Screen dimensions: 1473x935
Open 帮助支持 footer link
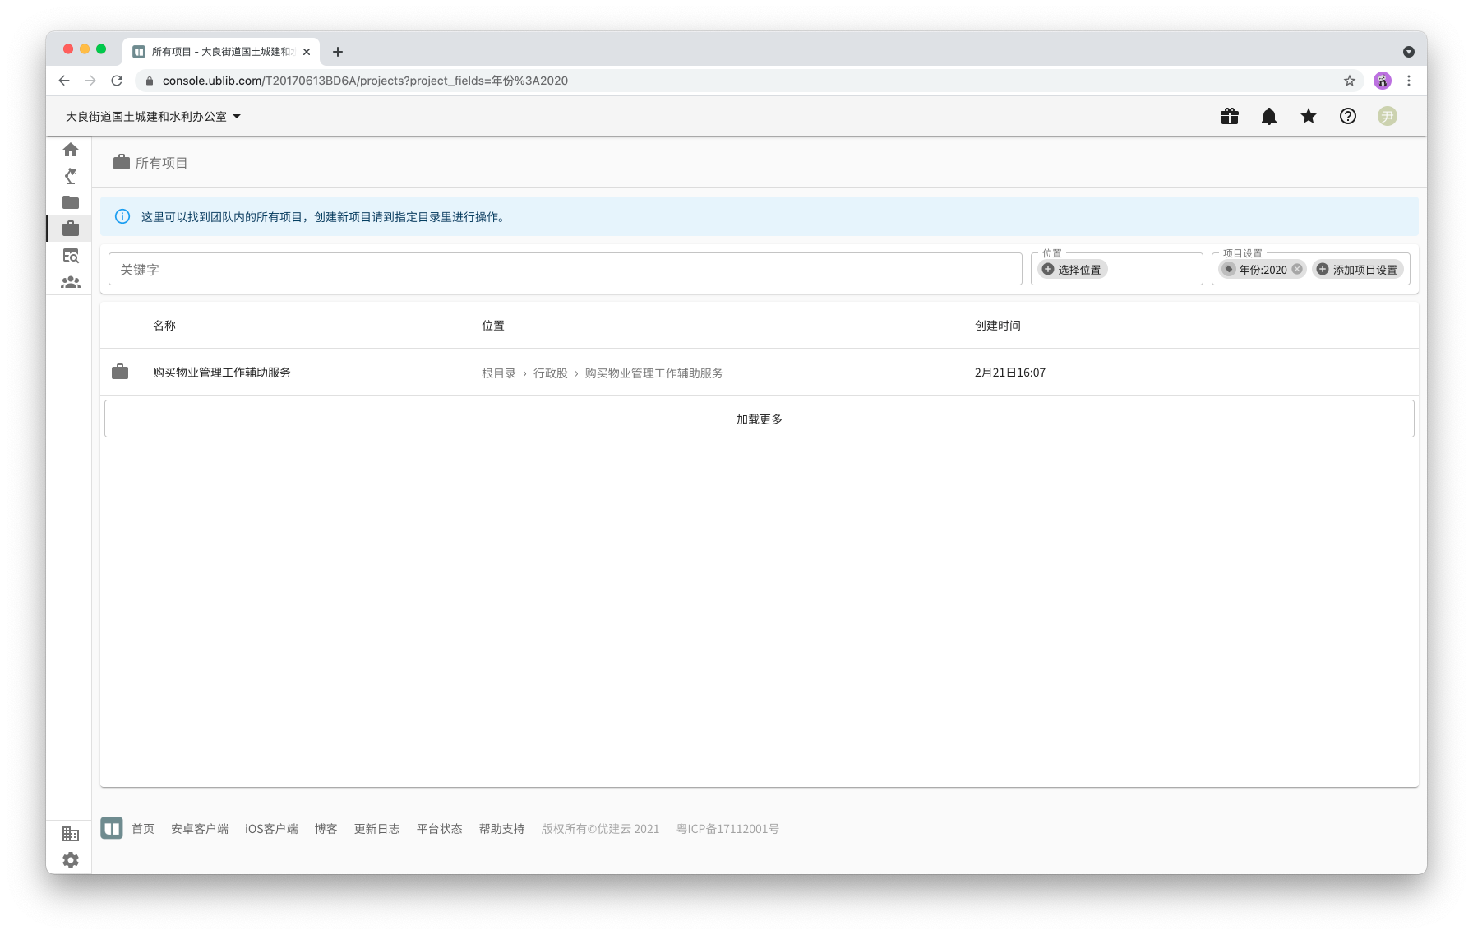click(x=501, y=829)
